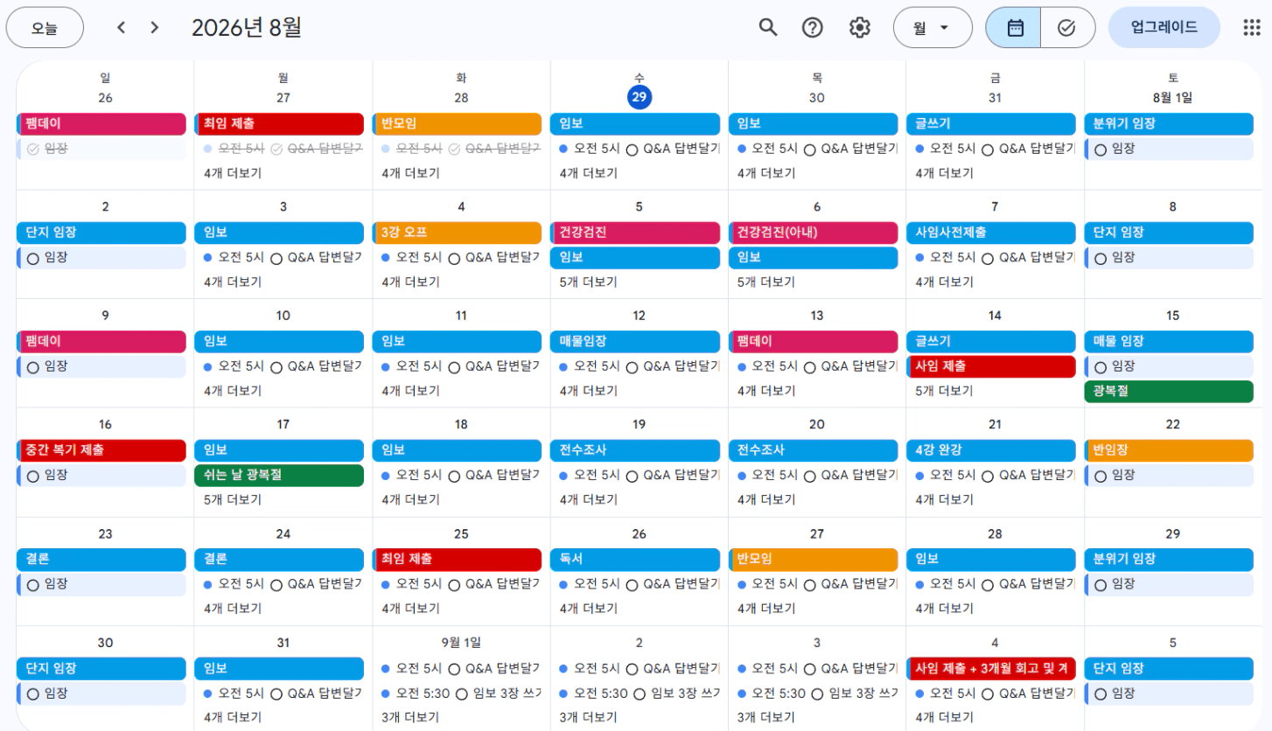Open the 3강 오프 event

point(458,233)
